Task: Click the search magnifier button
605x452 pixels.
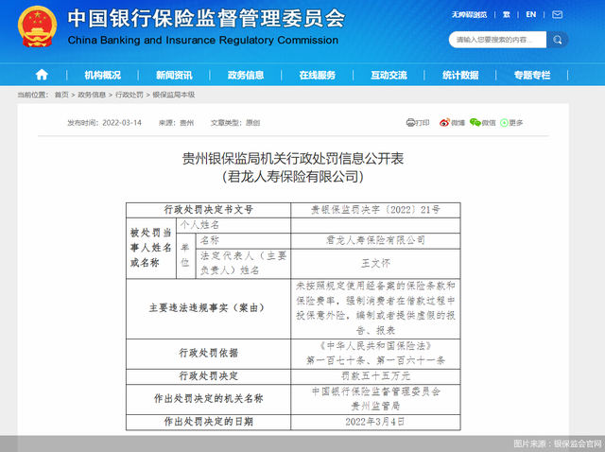Action: pyautogui.click(x=557, y=40)
